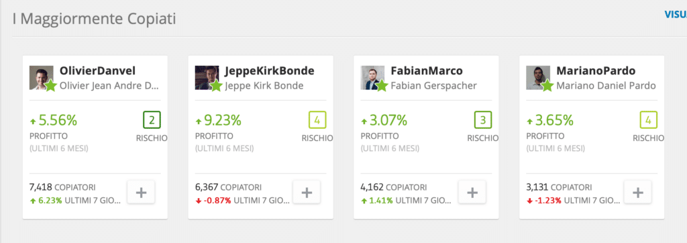Click FabianMarco's profile thumbnail

[372, 78]
